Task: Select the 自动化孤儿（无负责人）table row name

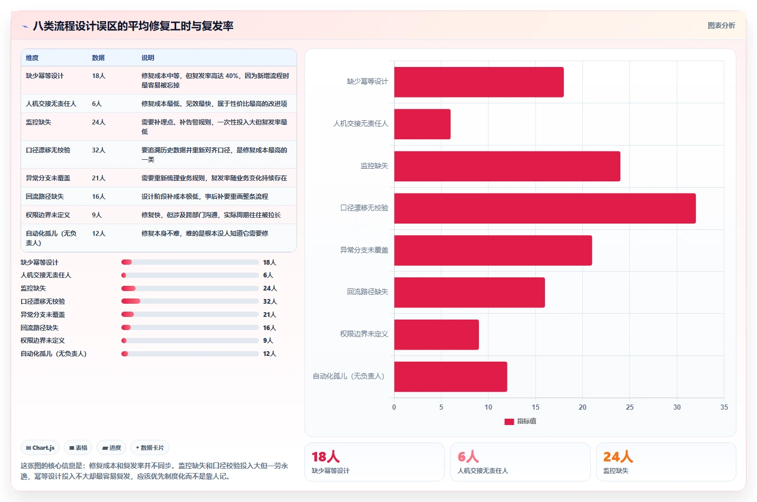Action: 51,238
